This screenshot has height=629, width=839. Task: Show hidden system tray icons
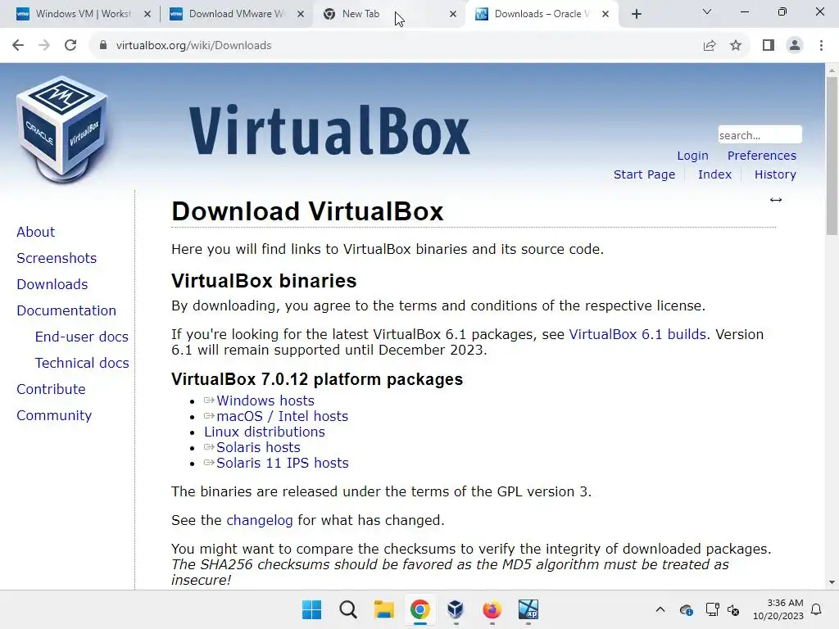click(x=660, y=609)
